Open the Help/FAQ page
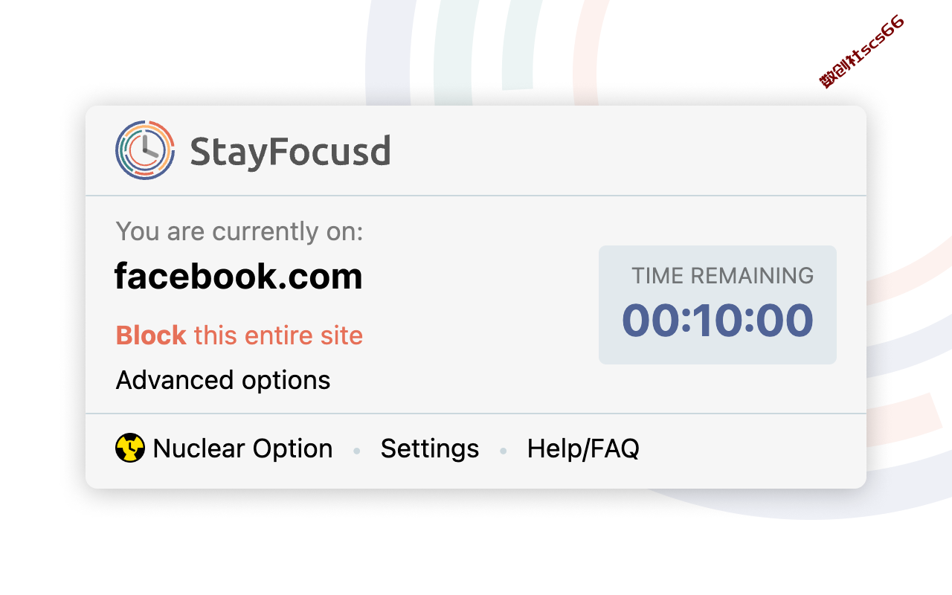 coord(583,448)
